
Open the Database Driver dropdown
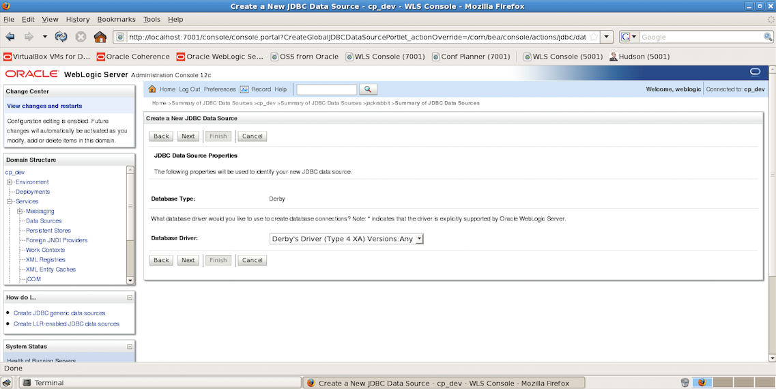(x=347, y=239)
